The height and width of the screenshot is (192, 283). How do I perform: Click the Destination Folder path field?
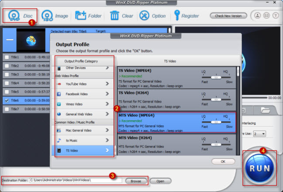[x=76, y=180]
